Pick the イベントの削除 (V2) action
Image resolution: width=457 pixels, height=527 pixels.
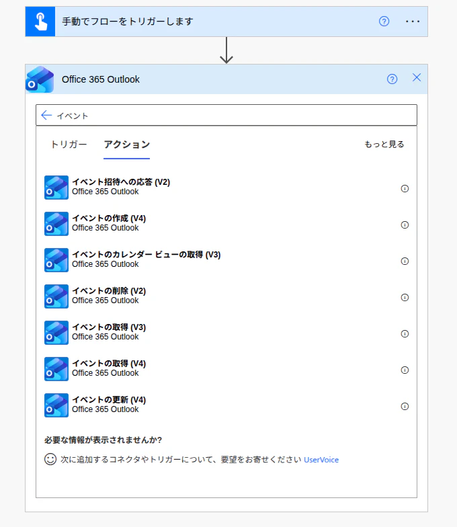tap(226, 296)
